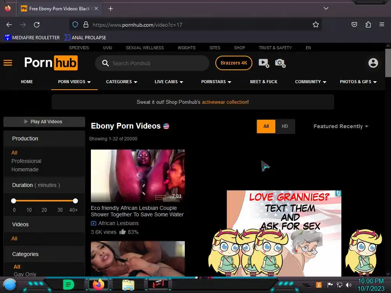Select All under the Videos filter
Screen dimensions: 391x293
pyautogui.click(x=14, y=239)
